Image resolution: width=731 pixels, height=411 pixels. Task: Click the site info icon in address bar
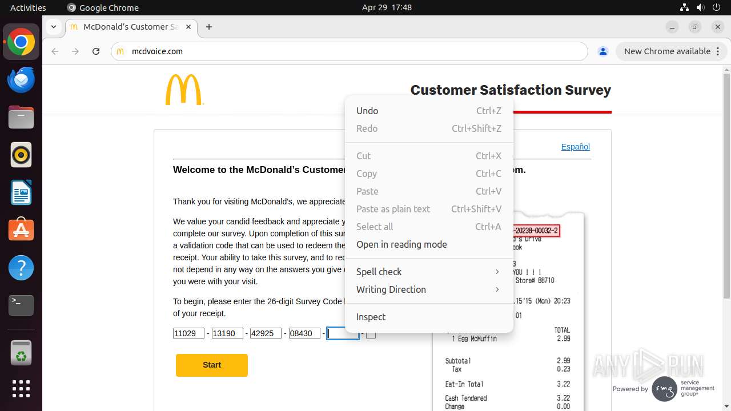(120, 51)
